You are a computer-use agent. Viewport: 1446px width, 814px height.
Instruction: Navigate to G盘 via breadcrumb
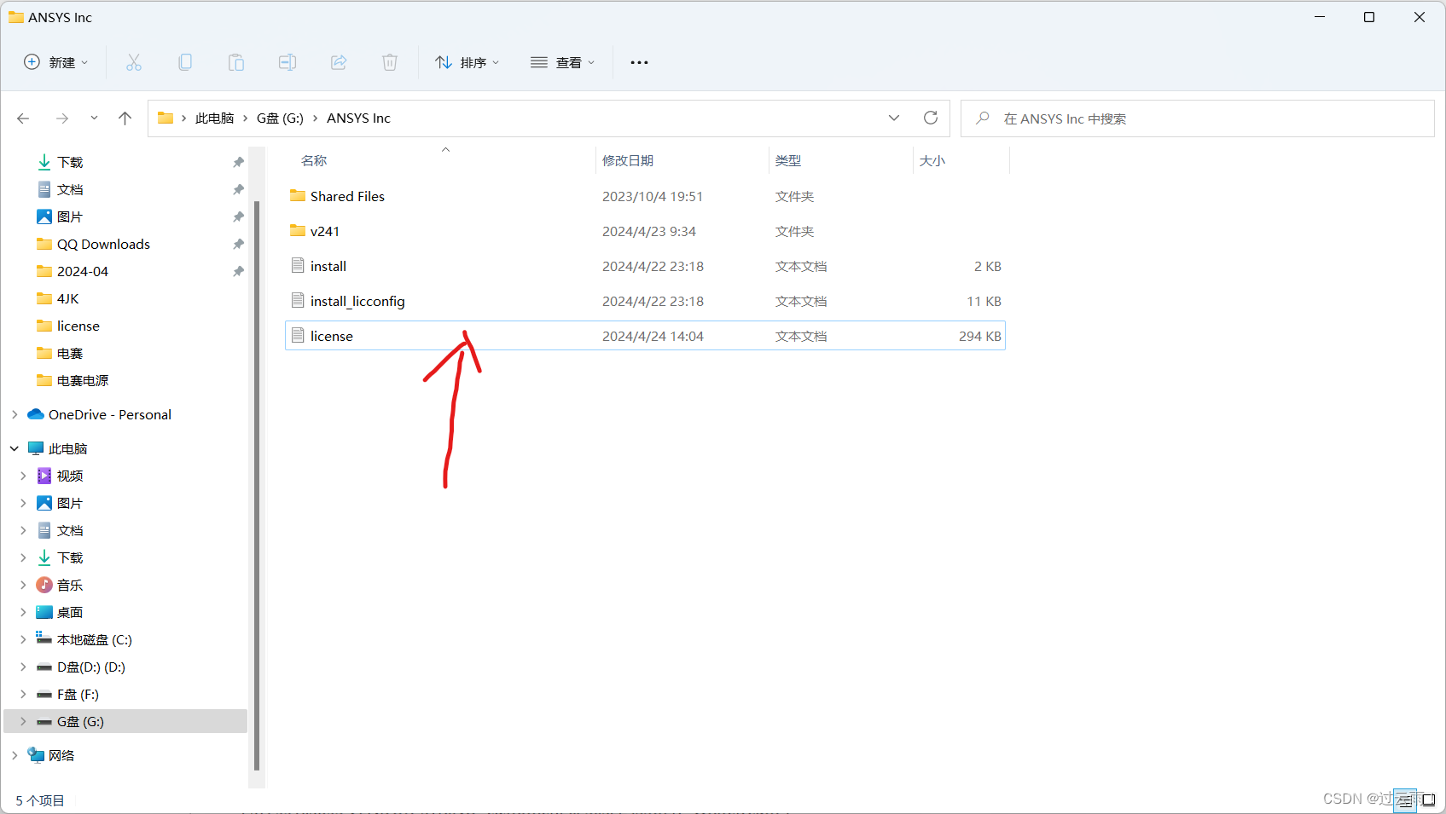coord(280,118)
